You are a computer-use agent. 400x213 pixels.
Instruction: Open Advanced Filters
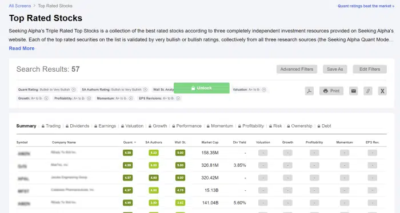click(x=297, y=69)
